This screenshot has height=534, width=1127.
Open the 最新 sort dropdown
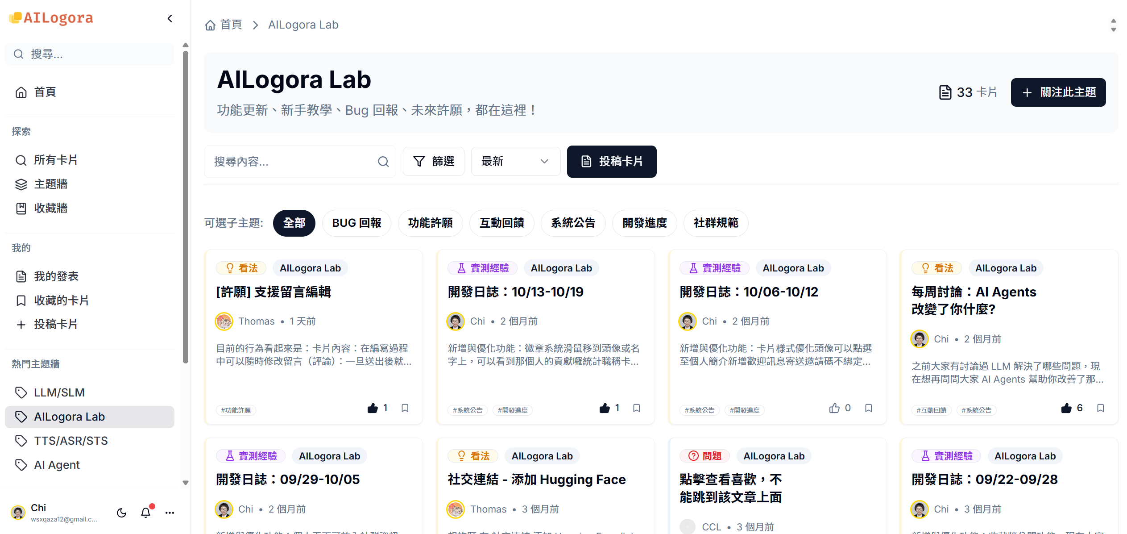coord(516,162)
